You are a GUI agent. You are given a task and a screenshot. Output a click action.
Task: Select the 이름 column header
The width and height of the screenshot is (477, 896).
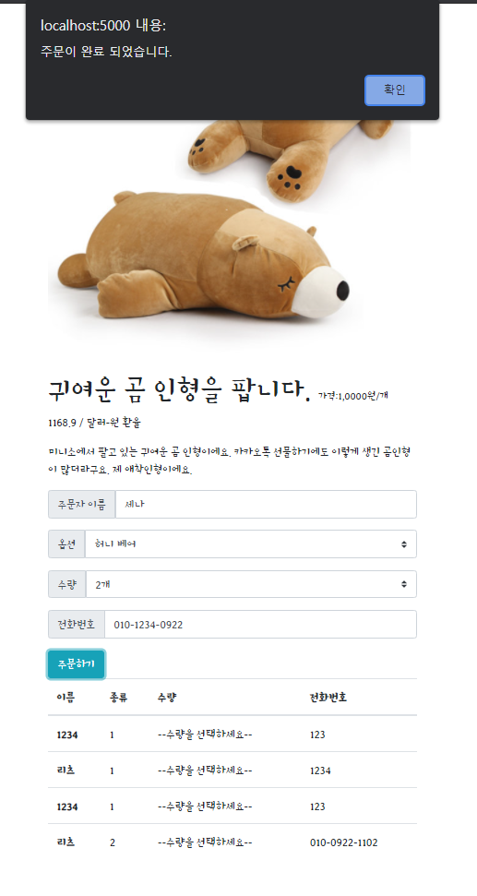pyautogui.click(x=66, y=697)
